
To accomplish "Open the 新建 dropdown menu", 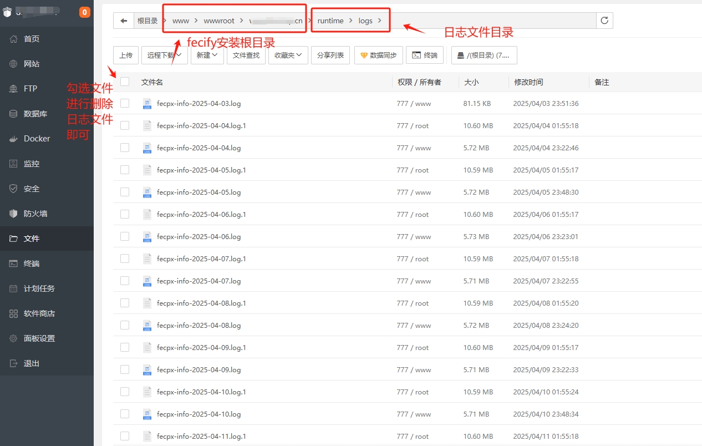I will [207, 55].
